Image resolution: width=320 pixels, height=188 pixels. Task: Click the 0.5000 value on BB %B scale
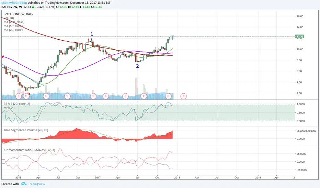tap(301, 112)
